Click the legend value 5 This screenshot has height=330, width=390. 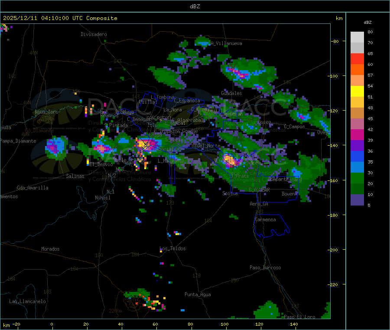(369, 205)
